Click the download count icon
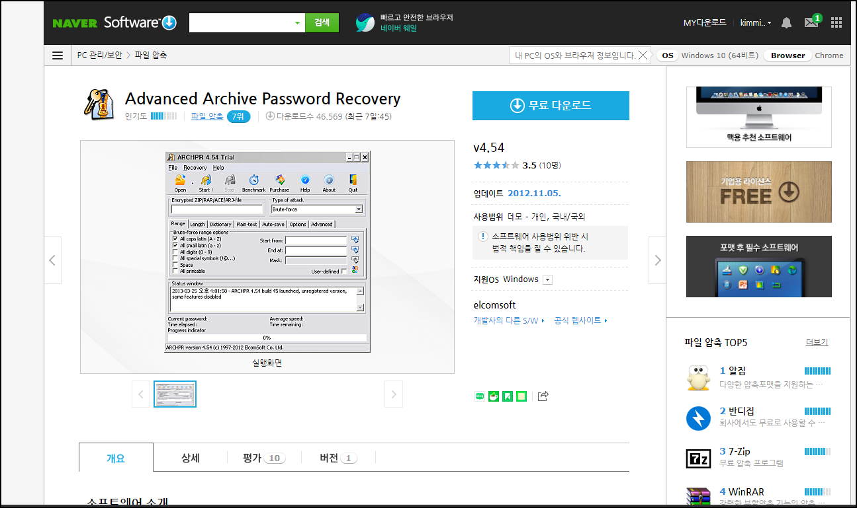Screen dimensions: 857x508 [270, 116]
